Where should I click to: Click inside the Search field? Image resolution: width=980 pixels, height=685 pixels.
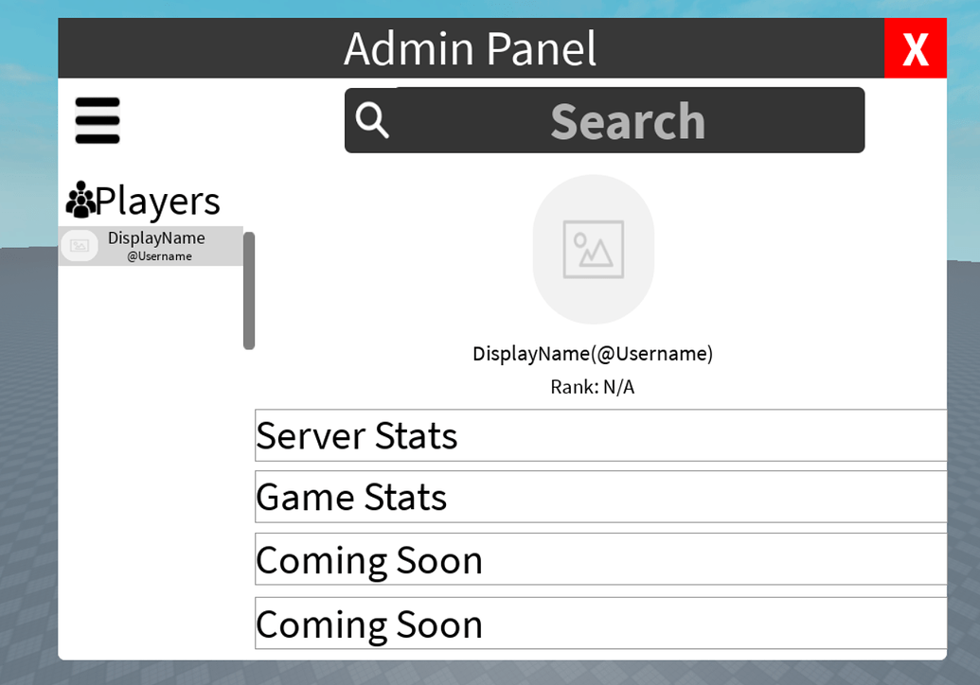point(625,119)
